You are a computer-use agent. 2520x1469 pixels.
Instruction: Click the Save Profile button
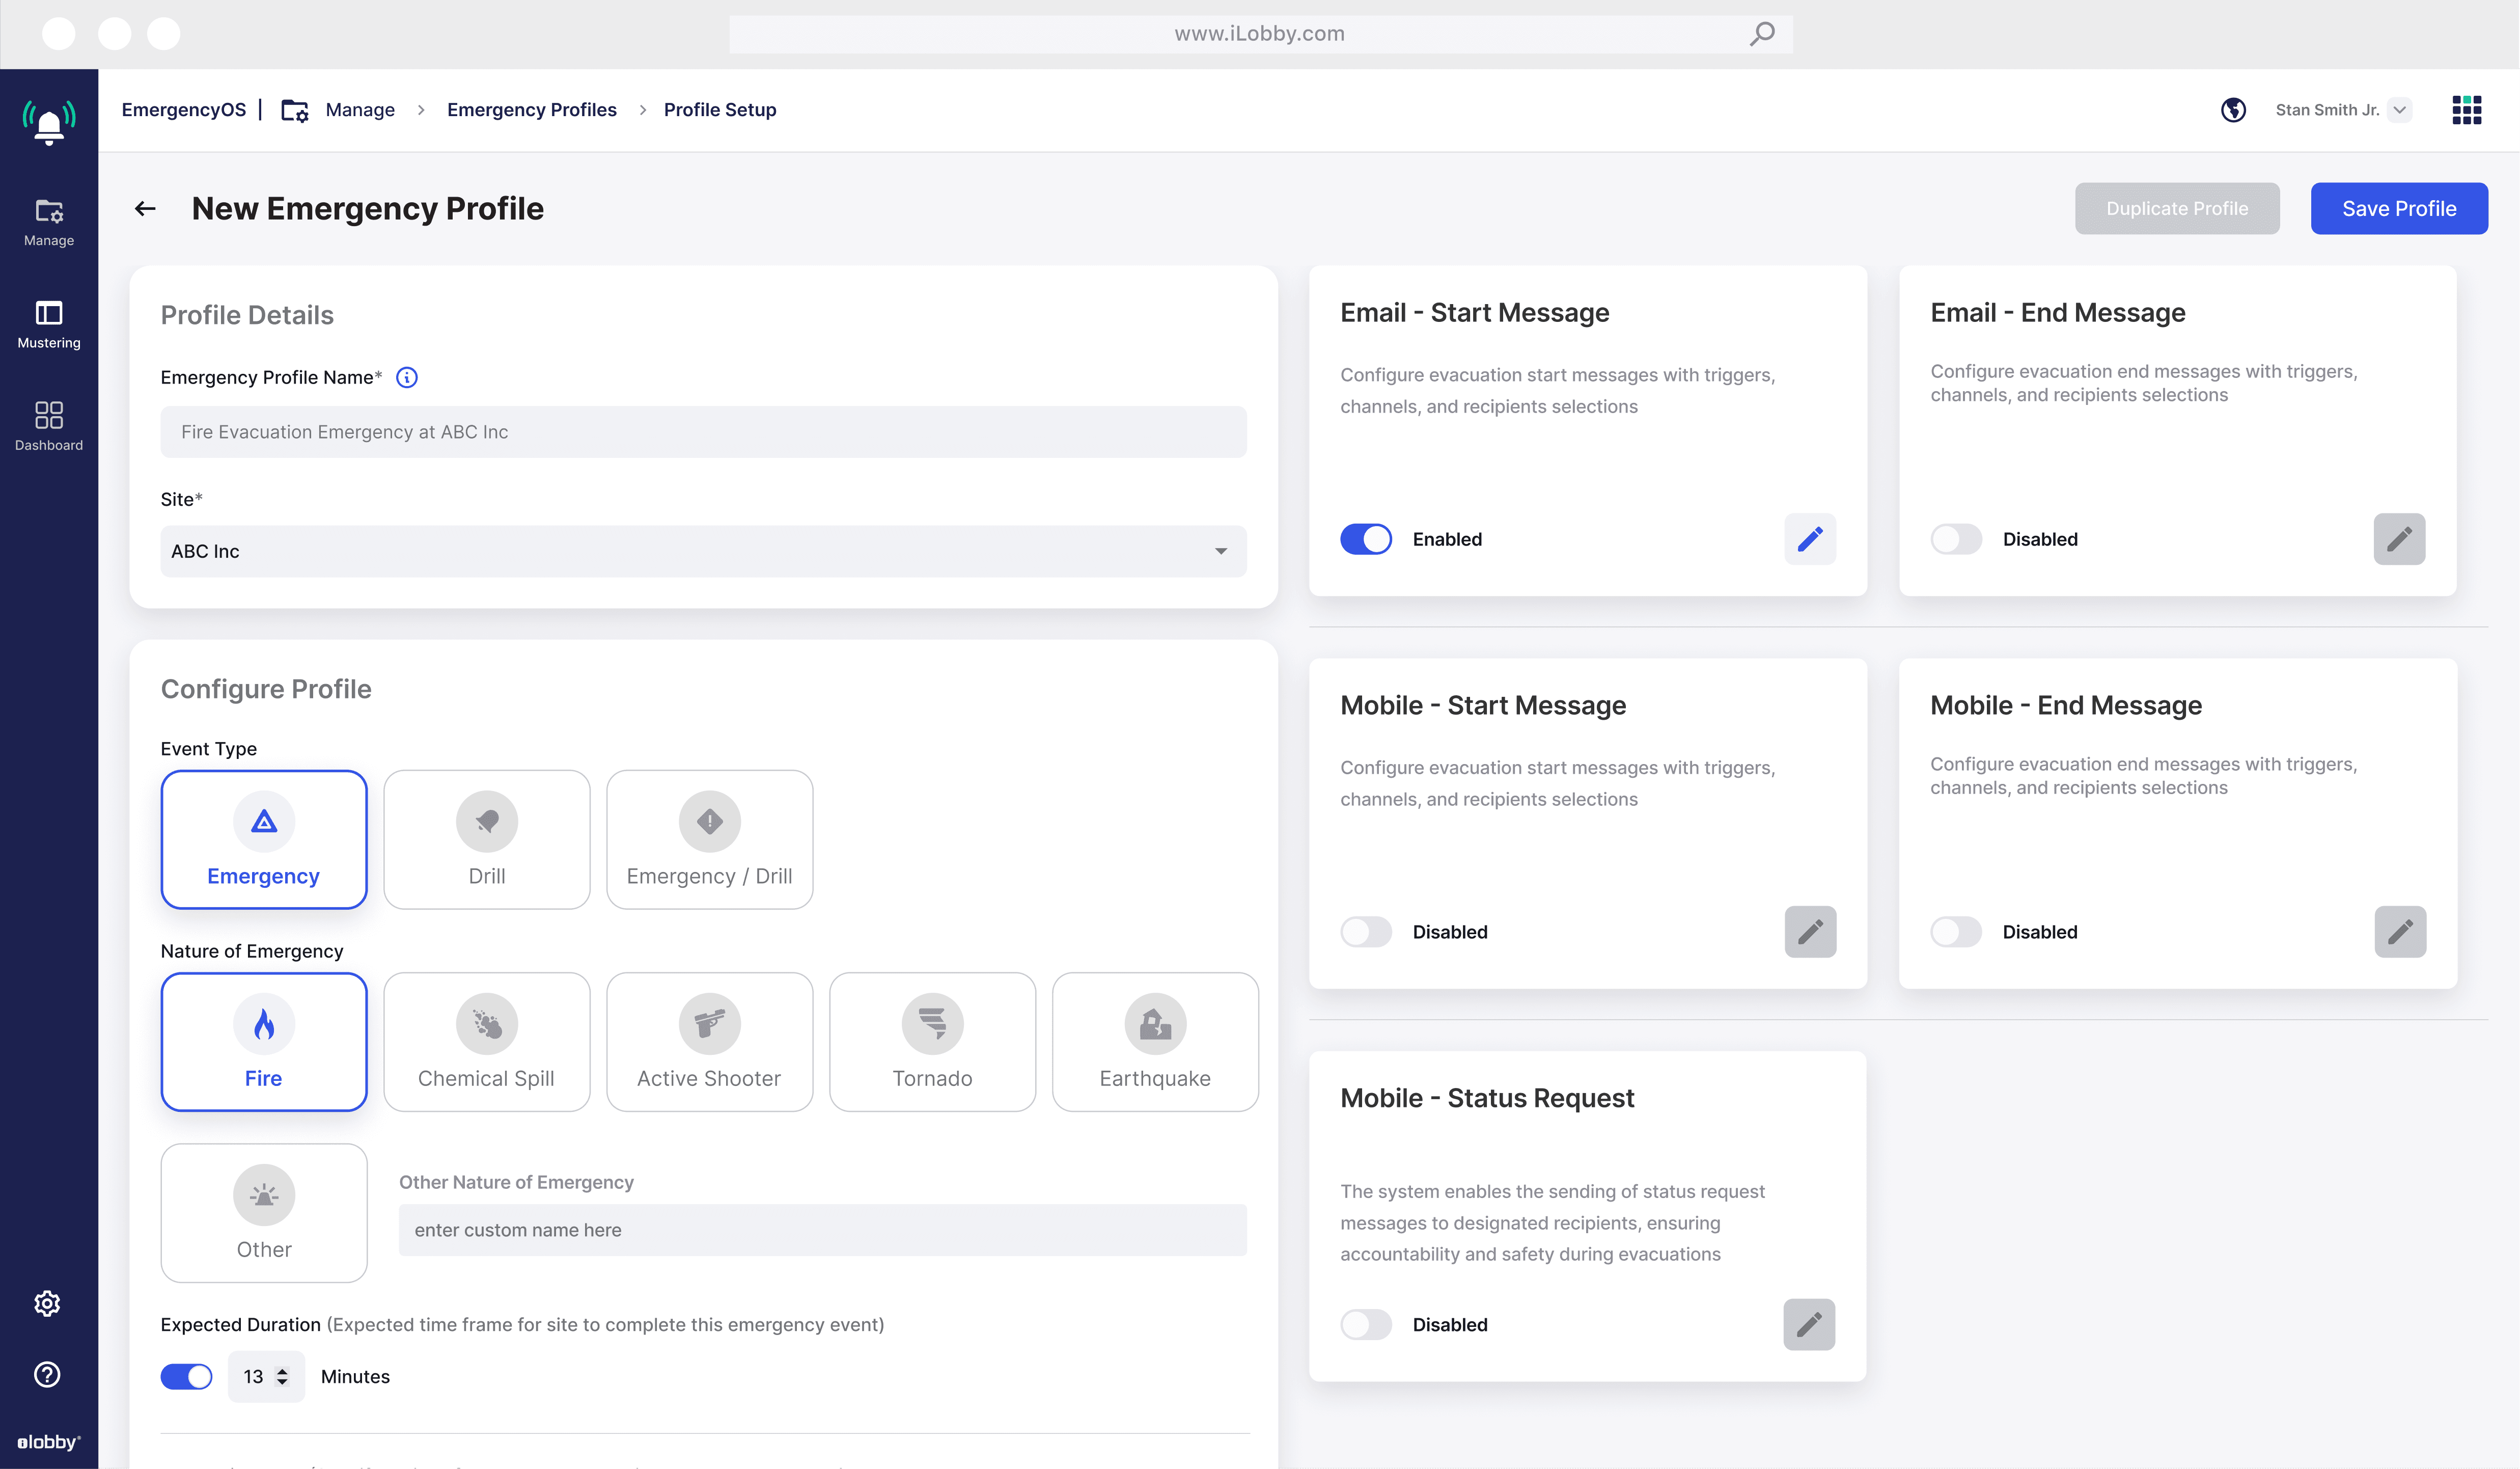2398,208
